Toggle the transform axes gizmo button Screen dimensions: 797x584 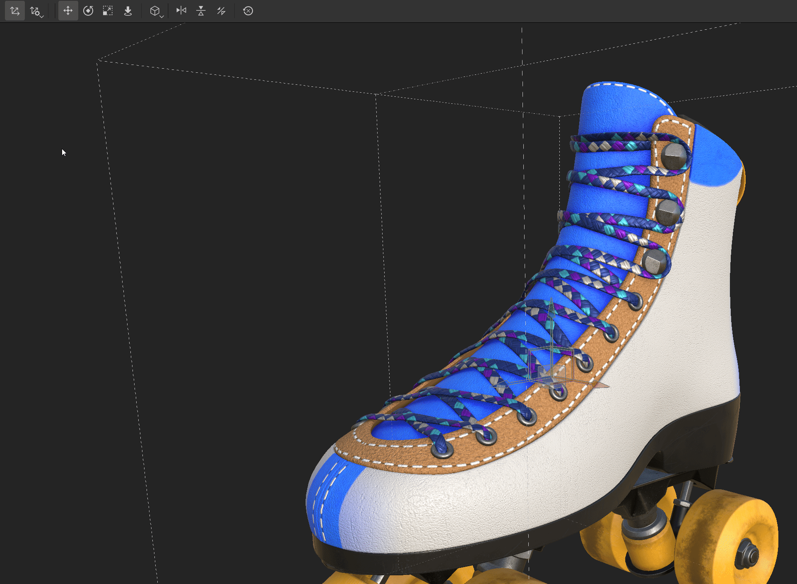(15, 11)
